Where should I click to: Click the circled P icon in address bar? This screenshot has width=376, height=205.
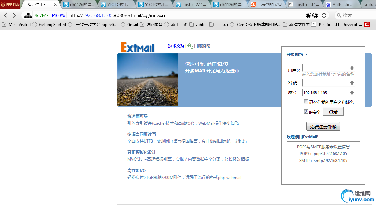(309, 15)
